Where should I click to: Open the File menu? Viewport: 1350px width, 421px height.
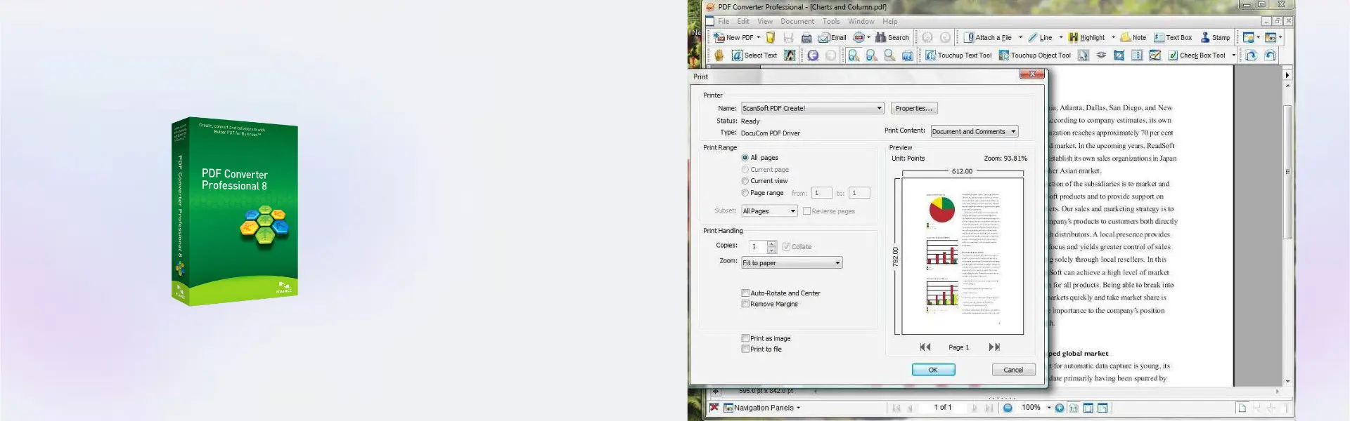coord(724,22)
